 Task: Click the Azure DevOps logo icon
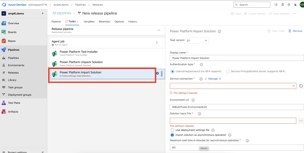[x=4, y=5]
